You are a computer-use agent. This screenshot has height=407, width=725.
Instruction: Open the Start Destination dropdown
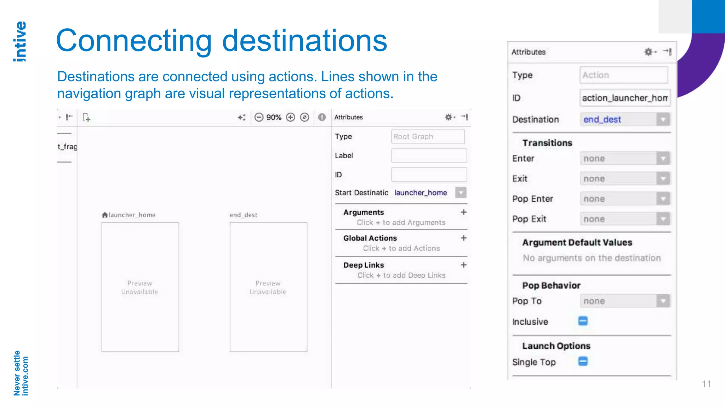pos(461,193)
